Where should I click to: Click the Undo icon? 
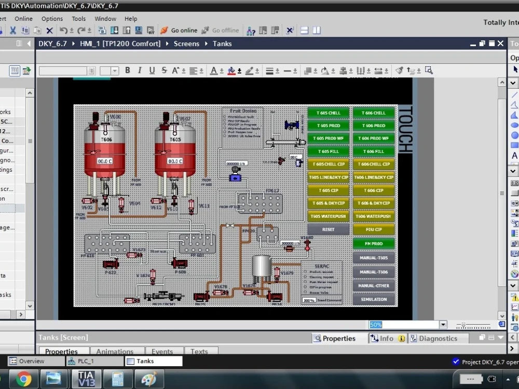click(x=62, y=30)
